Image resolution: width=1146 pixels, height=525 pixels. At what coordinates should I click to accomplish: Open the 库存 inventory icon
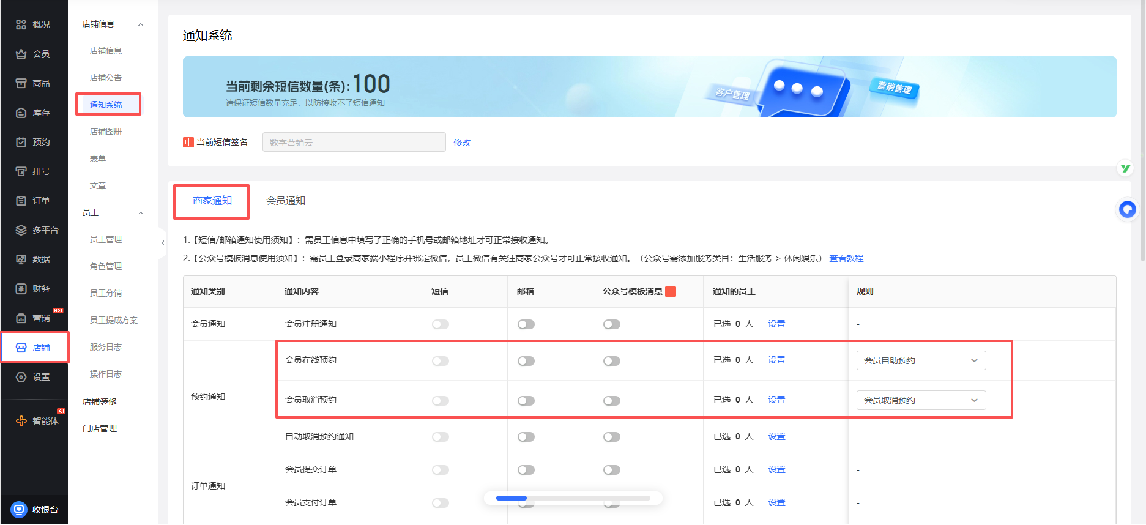pyautogui.click(x=21, y=113)
